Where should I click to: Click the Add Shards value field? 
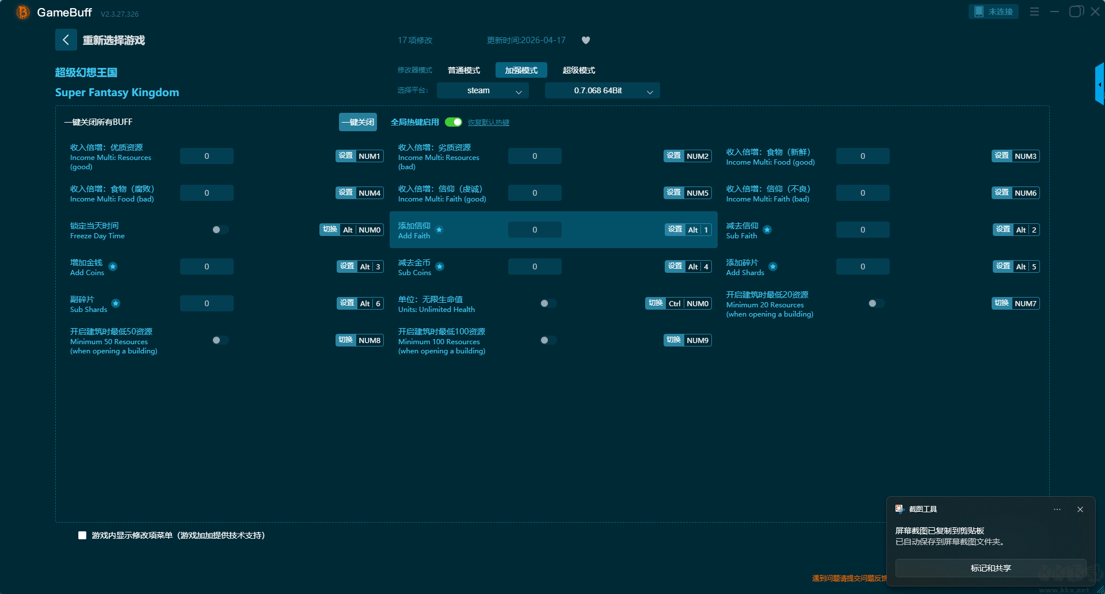(x=863, y=266)
